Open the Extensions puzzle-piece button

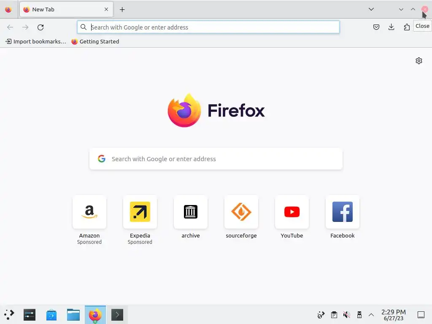[x=407, y=27]
